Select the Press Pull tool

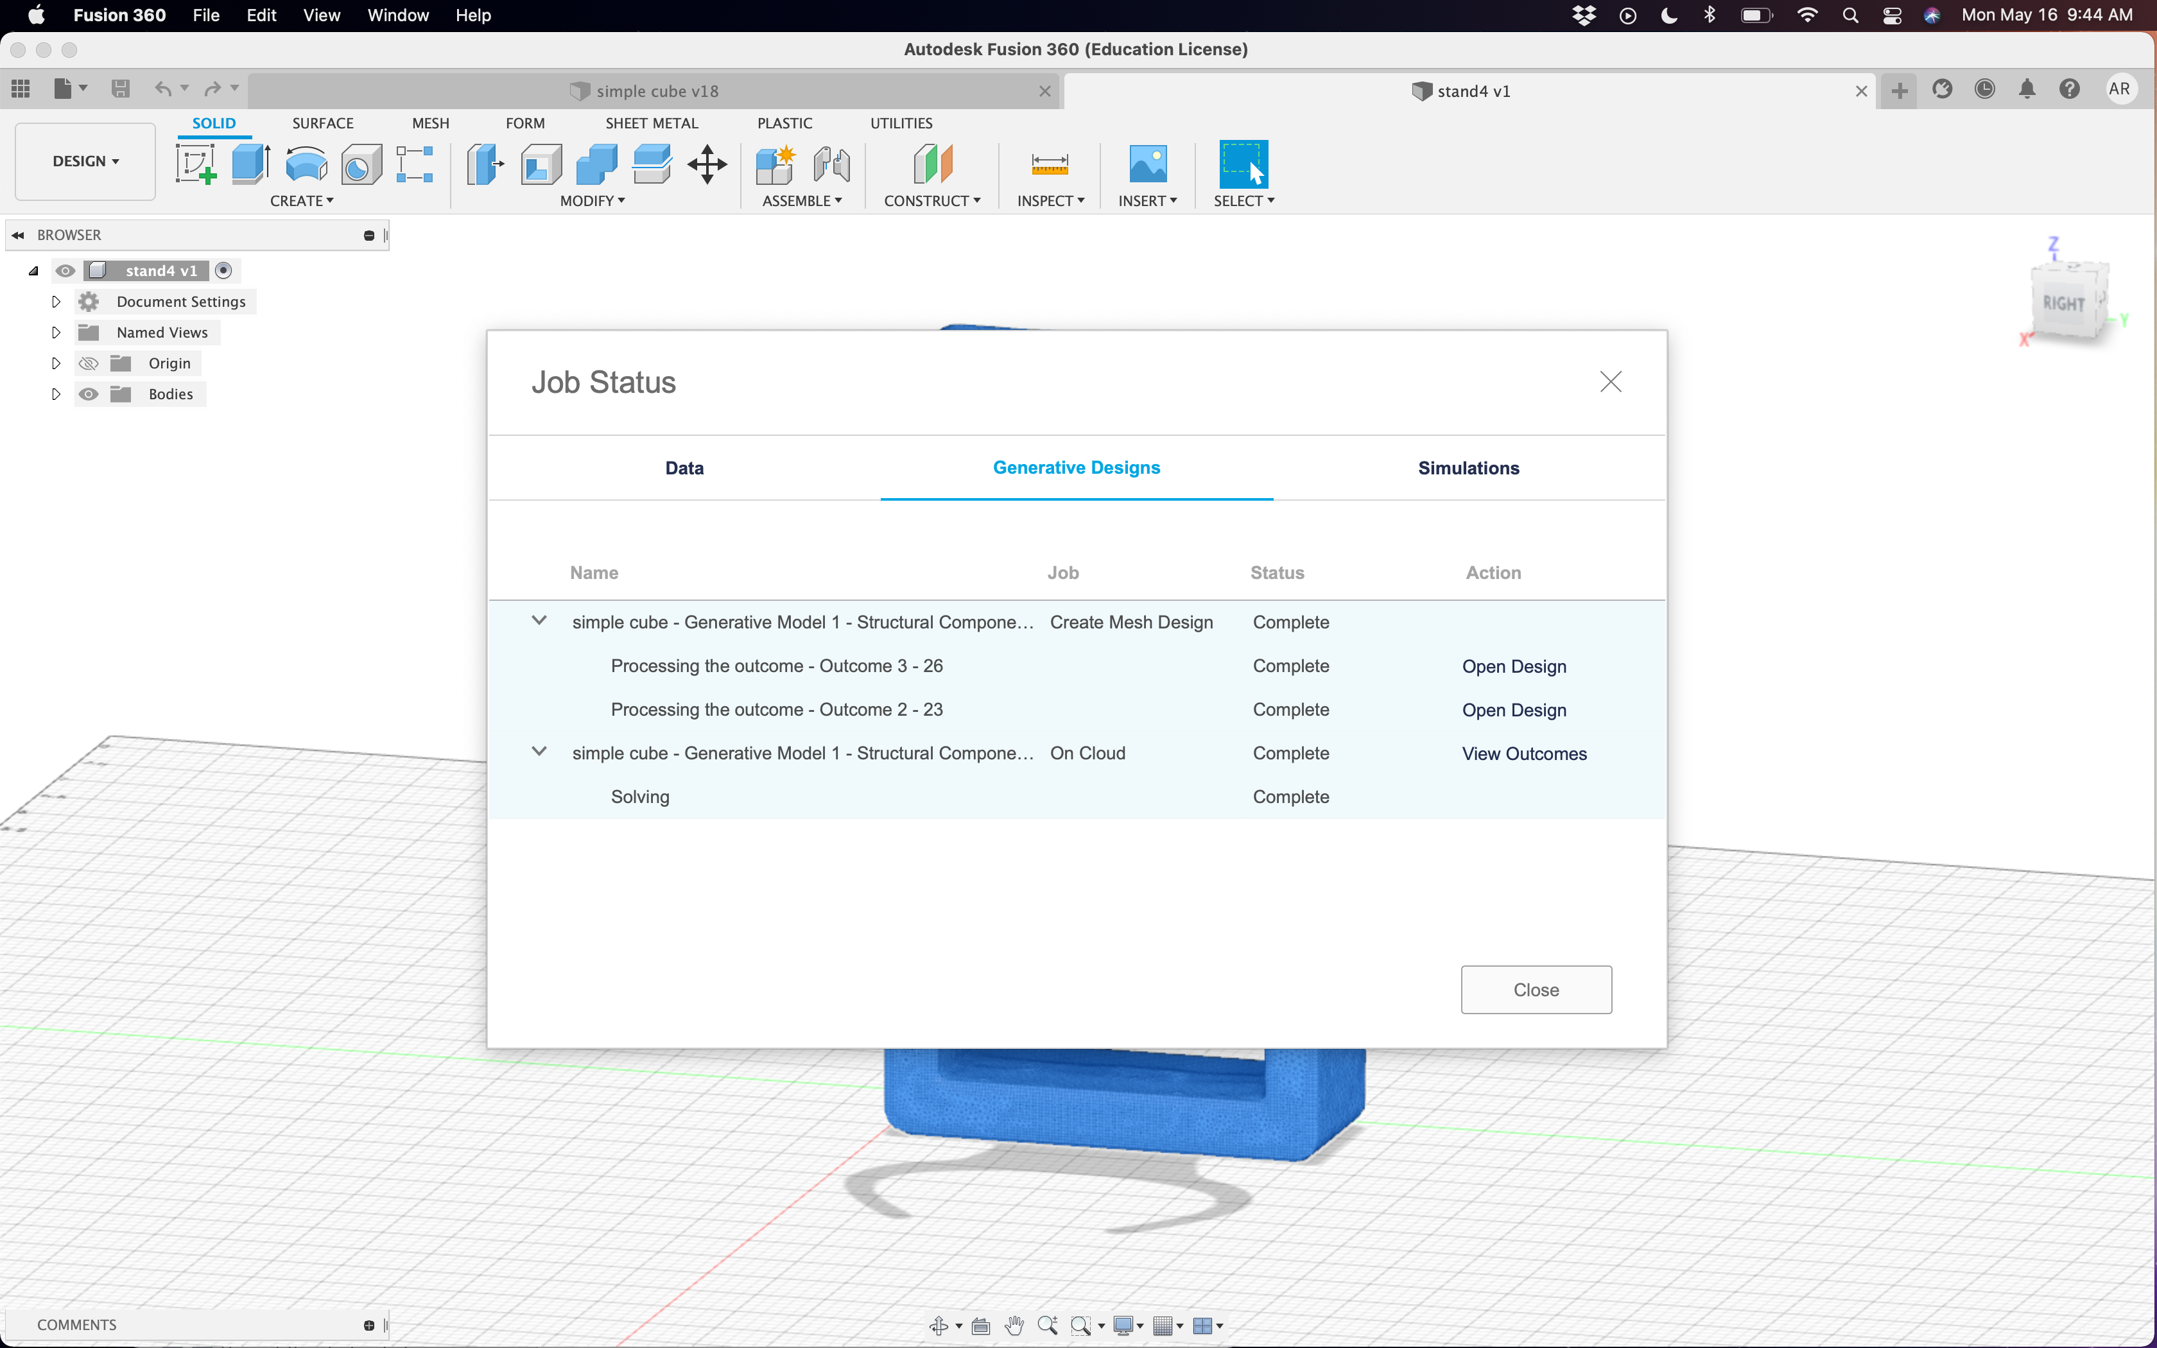tap(486, 165)
